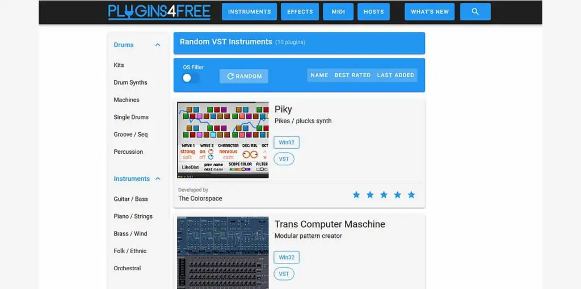Open the Groove / Seq category
Screen dimensions: 581x289
(x=130, y=135)
